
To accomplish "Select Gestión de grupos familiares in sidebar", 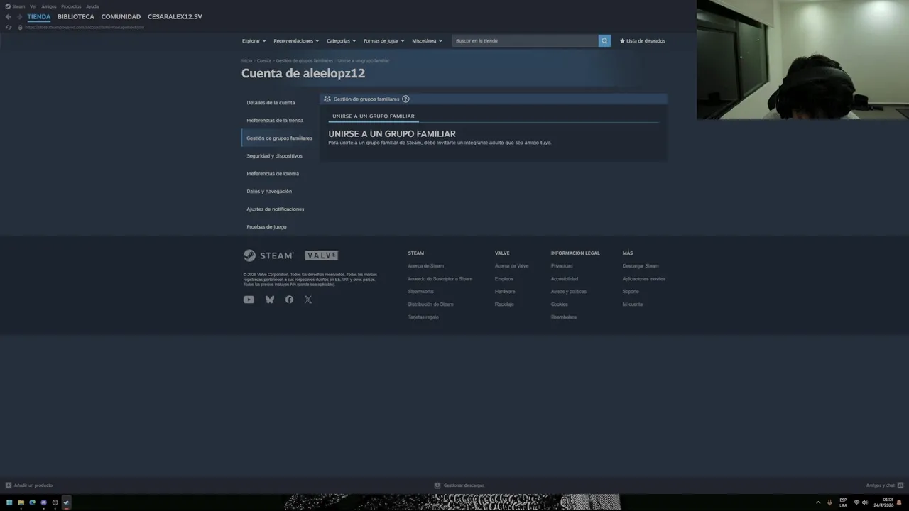I will [x=279, y=138].
